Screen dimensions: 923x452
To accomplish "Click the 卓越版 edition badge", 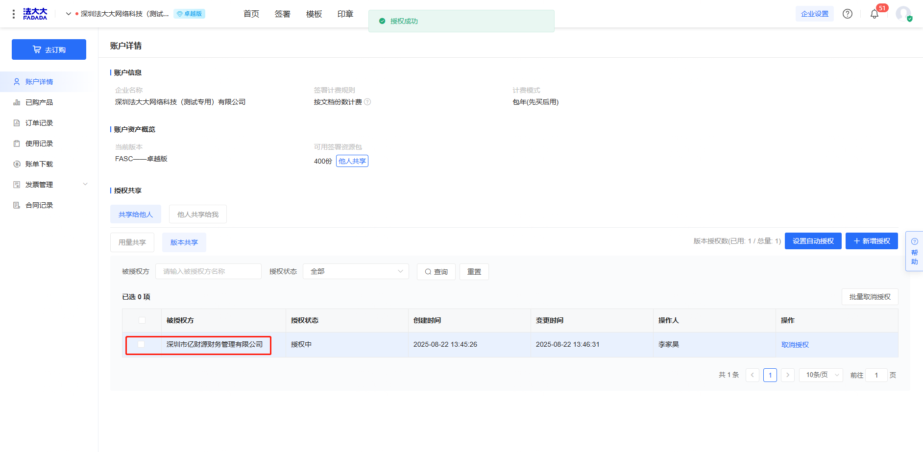I will click(x=190, y=14).
